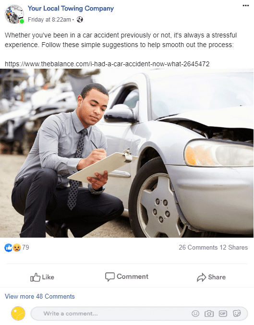Open the 26 Comments count

pyautogui.click(x=198, y=247)
